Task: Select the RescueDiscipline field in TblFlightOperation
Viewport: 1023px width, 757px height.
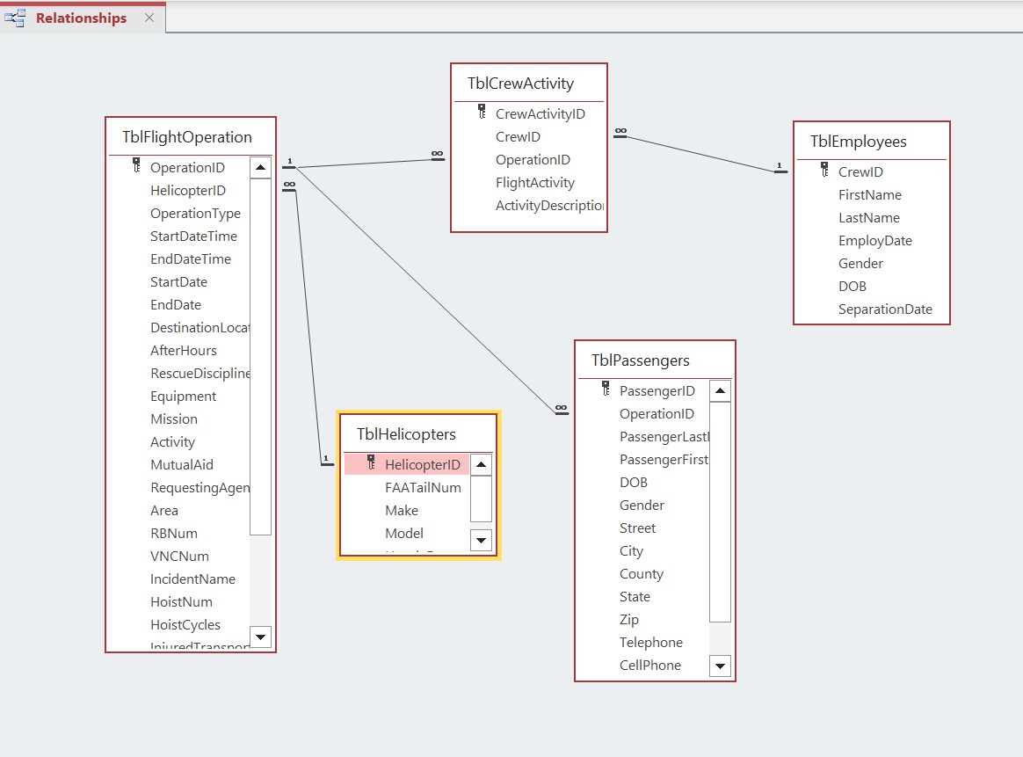Action: [x=200, y=374]
